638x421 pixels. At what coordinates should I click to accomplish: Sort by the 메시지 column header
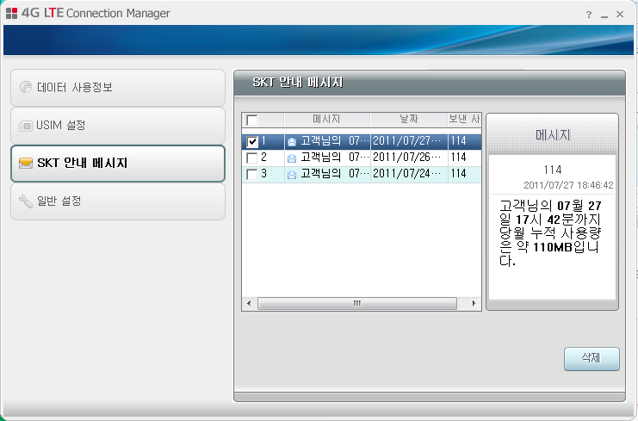327,119
